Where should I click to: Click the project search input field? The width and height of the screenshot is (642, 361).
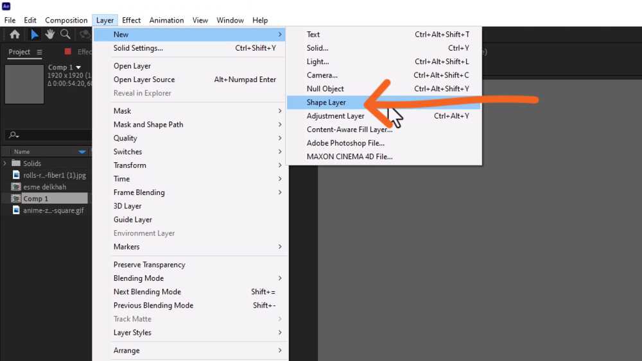(49, 135)
